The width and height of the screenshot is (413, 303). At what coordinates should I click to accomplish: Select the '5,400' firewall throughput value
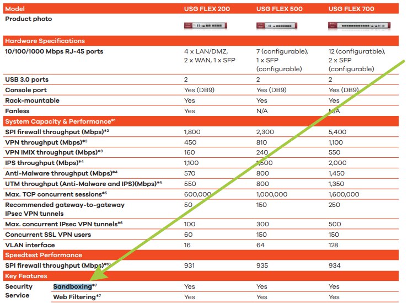[337, 132]
